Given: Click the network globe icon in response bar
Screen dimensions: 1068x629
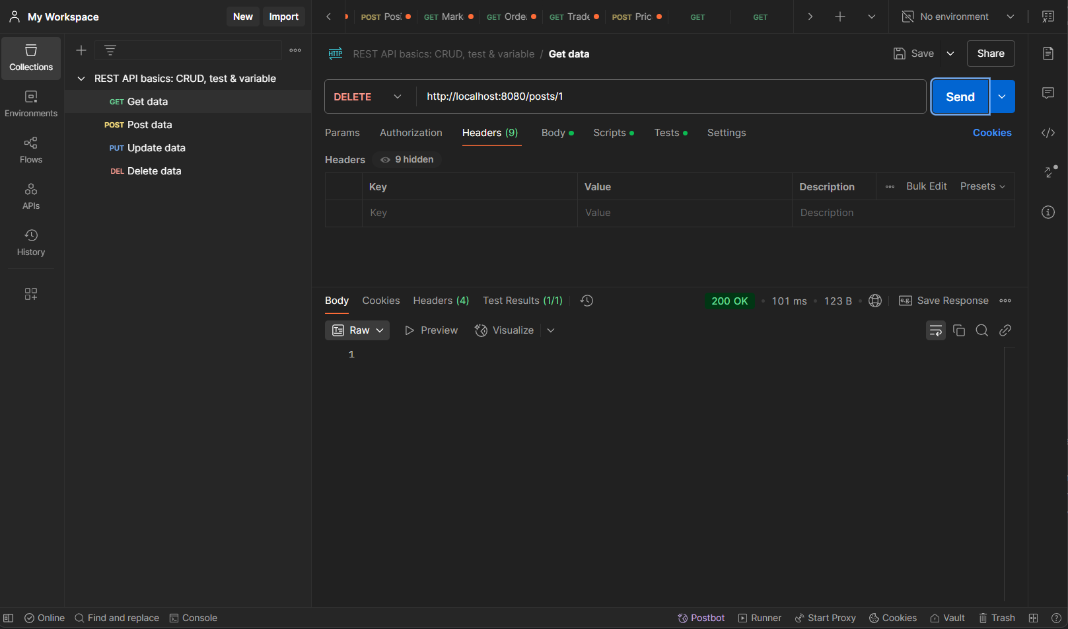Looking at the screenshot, I should pos(875,301).
